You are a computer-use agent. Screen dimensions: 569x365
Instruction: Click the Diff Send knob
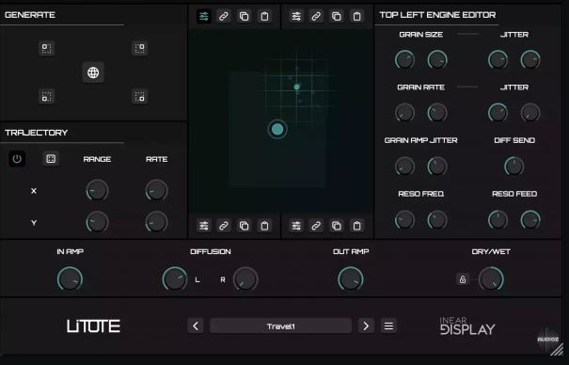click(x=514, y=167)
